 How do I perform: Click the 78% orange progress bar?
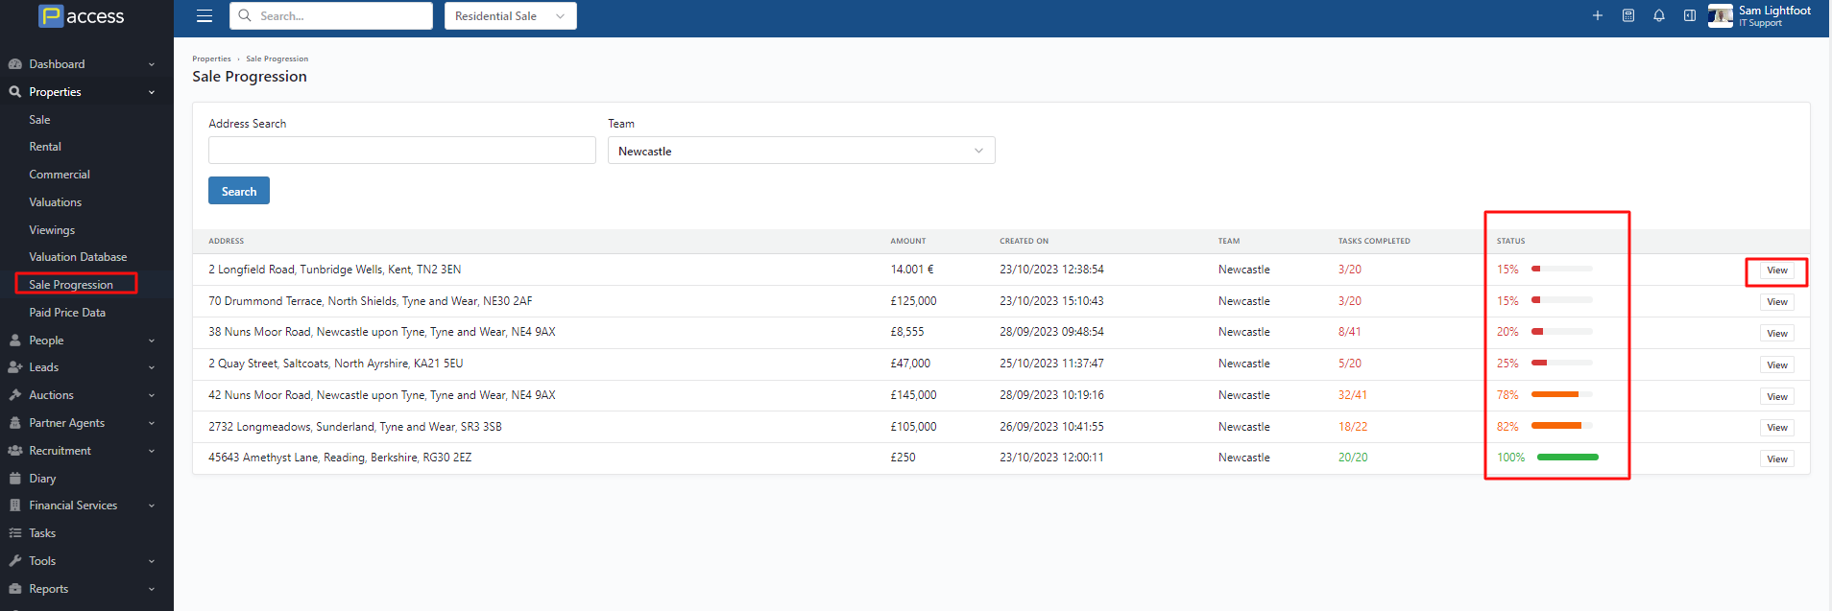coord(1562,394)
